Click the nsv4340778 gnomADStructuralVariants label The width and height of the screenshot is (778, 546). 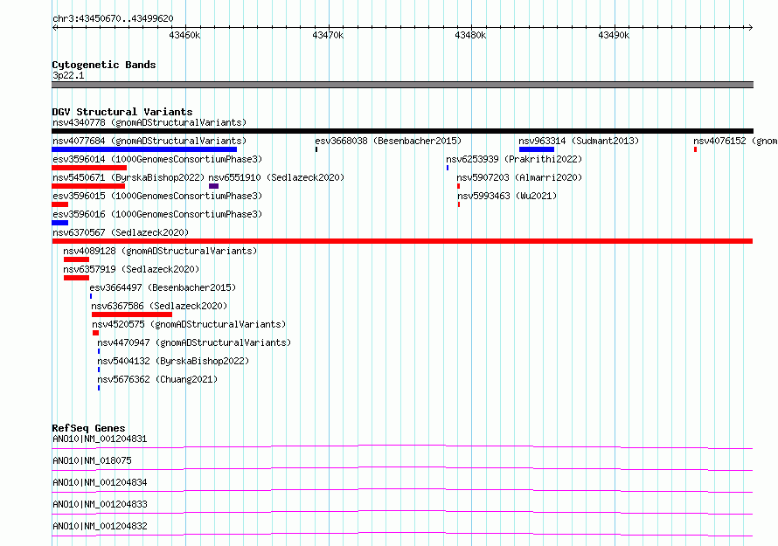(x=149, y=122)
